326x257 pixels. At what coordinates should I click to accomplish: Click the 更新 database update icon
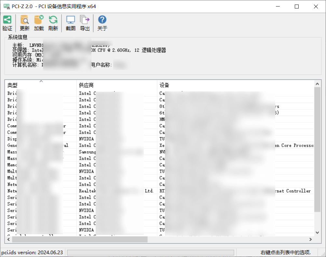pos(24,20)
